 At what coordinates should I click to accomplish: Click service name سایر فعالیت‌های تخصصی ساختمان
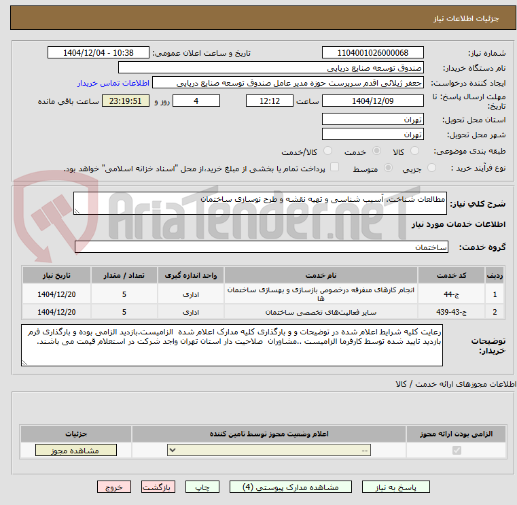pyautogui.click(x=321, y=312)
